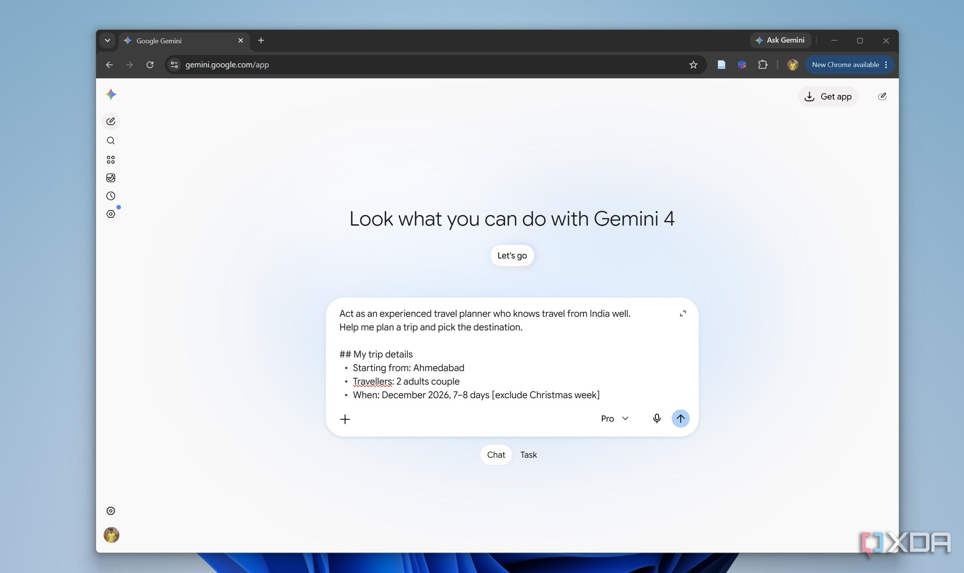Click the Gemini logo in the sidebar
The width and height of the screenshot is (964, 573).
(111, 95)
